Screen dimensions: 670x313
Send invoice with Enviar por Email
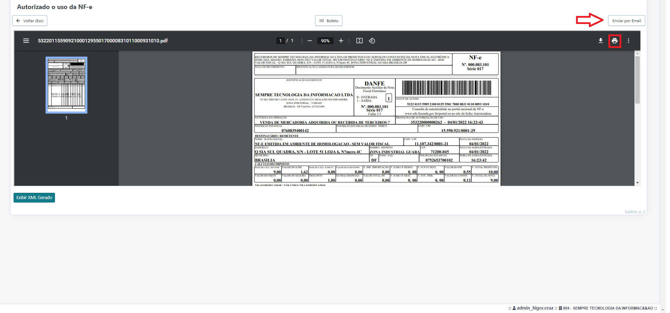pos(626,21)
